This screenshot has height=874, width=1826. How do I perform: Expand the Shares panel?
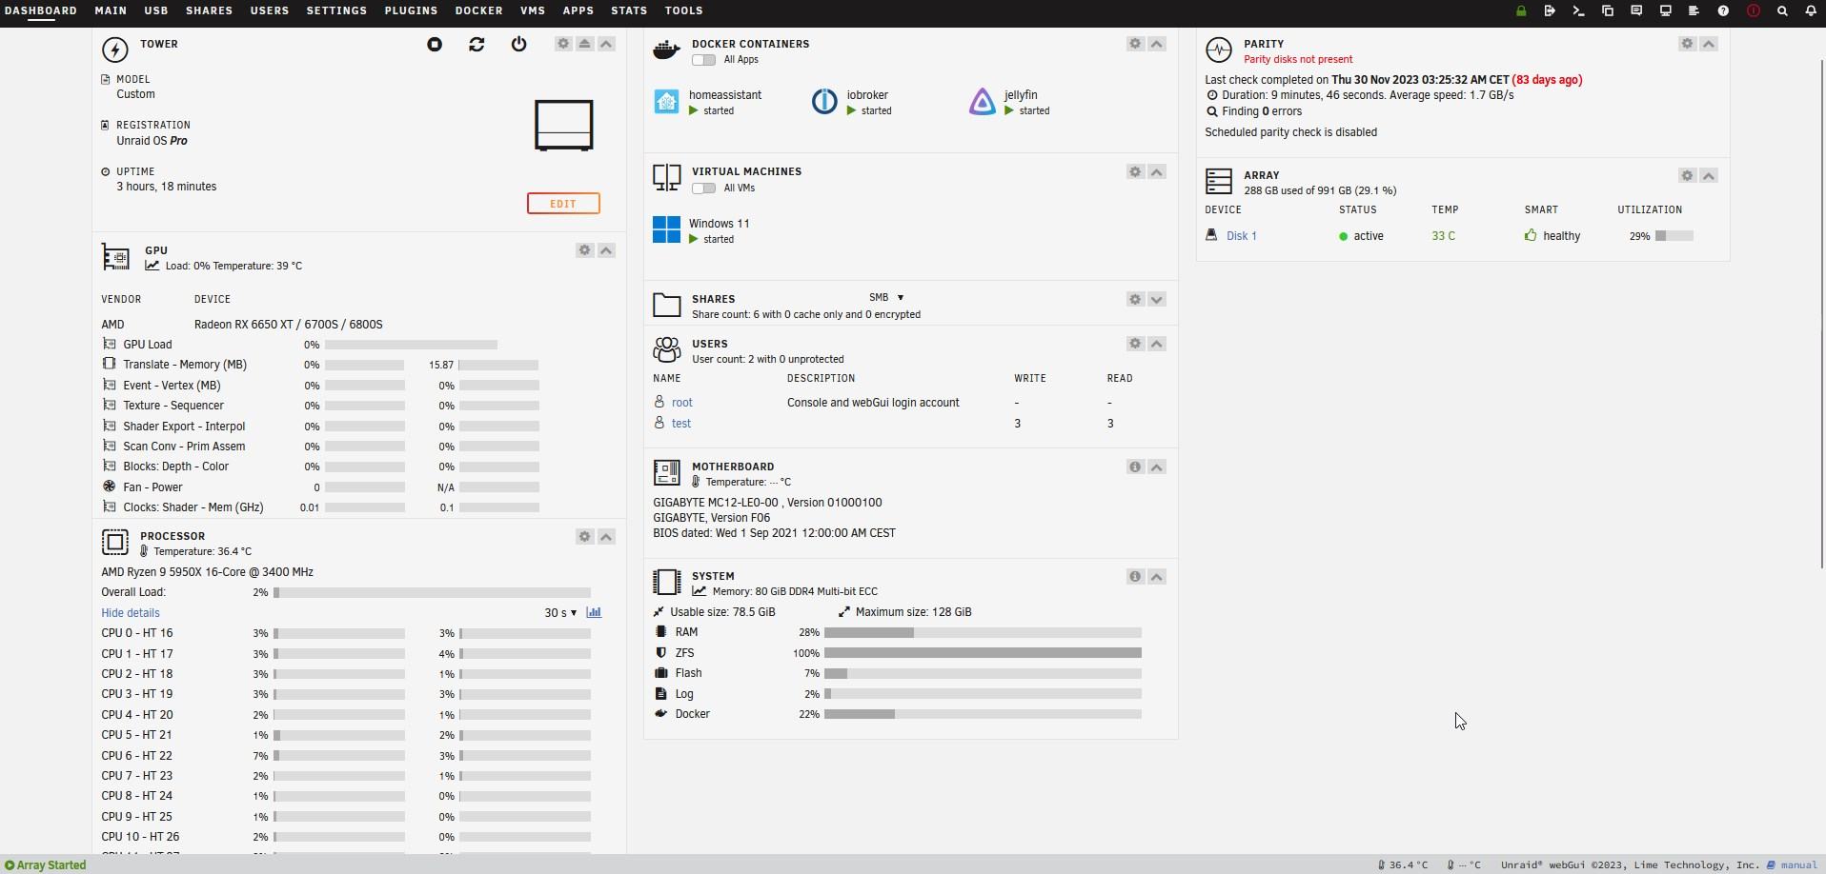(x=1156, y=300)
